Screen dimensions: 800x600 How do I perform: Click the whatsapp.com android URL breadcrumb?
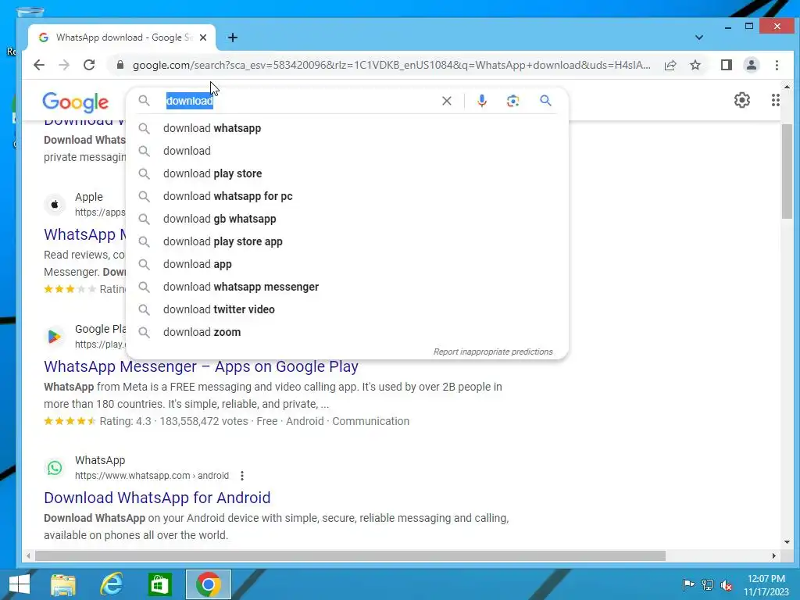(152, 476)
